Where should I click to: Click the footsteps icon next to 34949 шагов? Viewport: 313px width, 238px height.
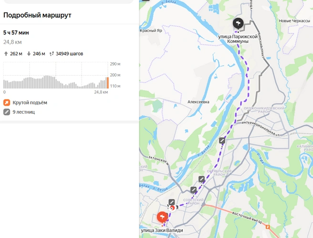[52, 54]
